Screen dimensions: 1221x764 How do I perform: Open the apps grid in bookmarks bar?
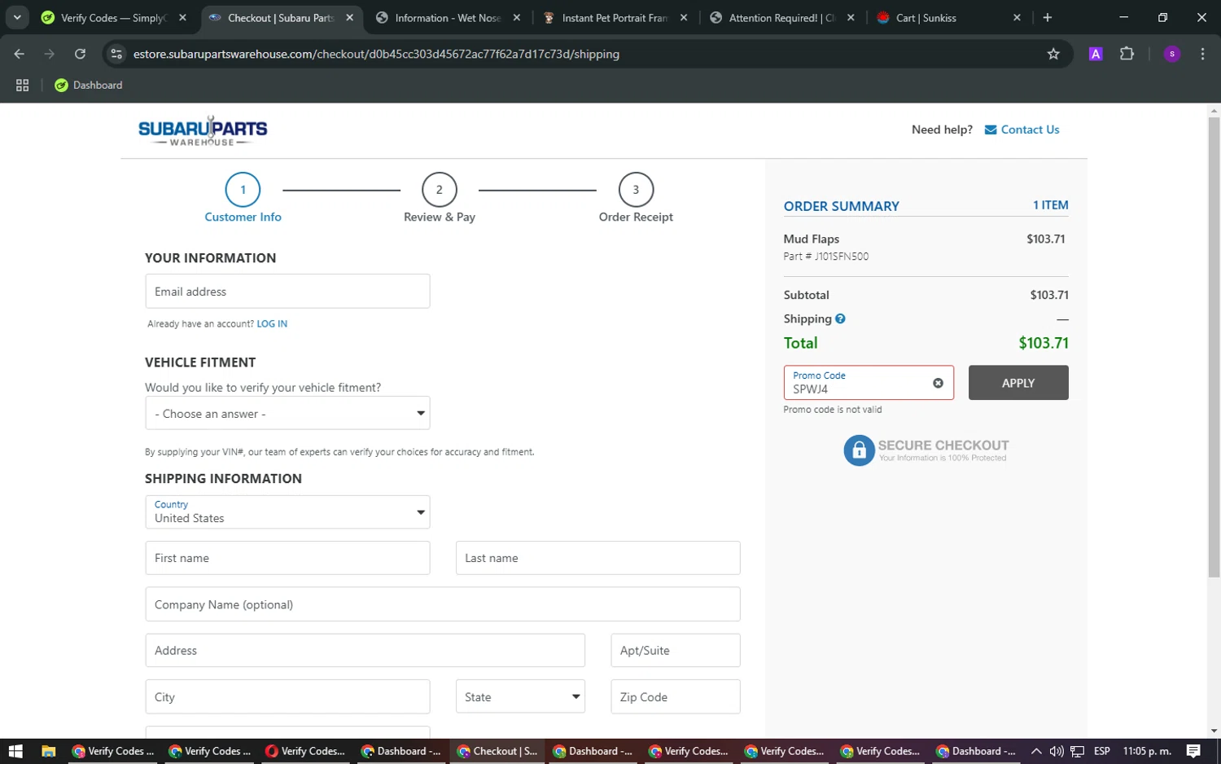tap(22, 85)
